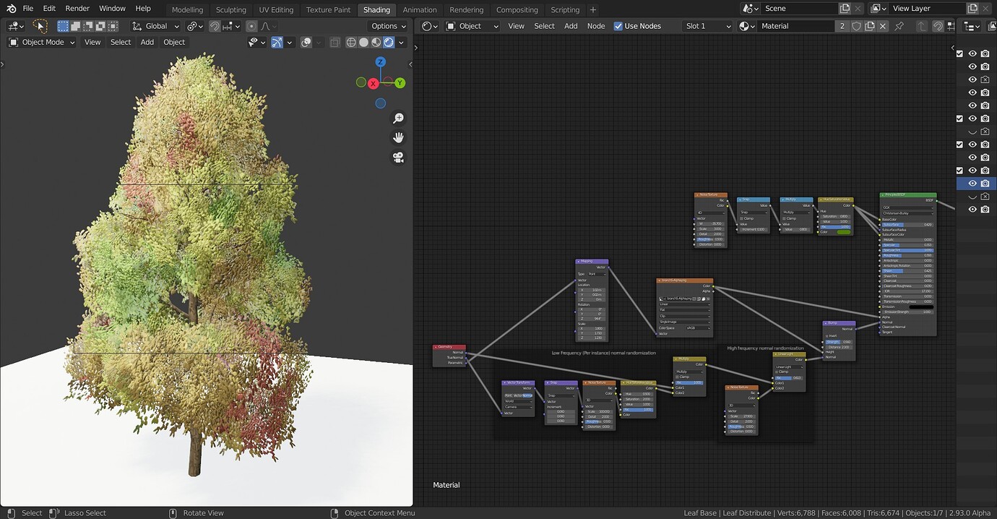The image size is (997, 519).
Task: Choose the Subtract selection mode icon
Action: tap(86, 26)
